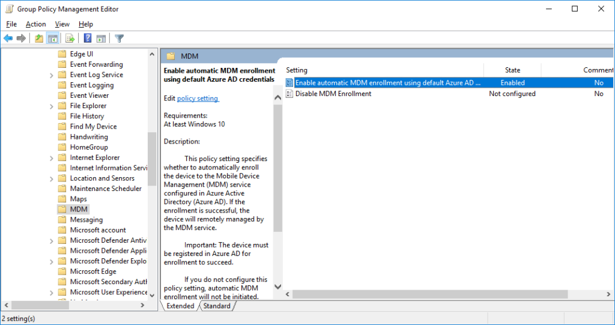The width and height of the screenshot is (615, 325).
Task: Click the tree pane horizontal scroll right arrow
Action: point(143,305)
